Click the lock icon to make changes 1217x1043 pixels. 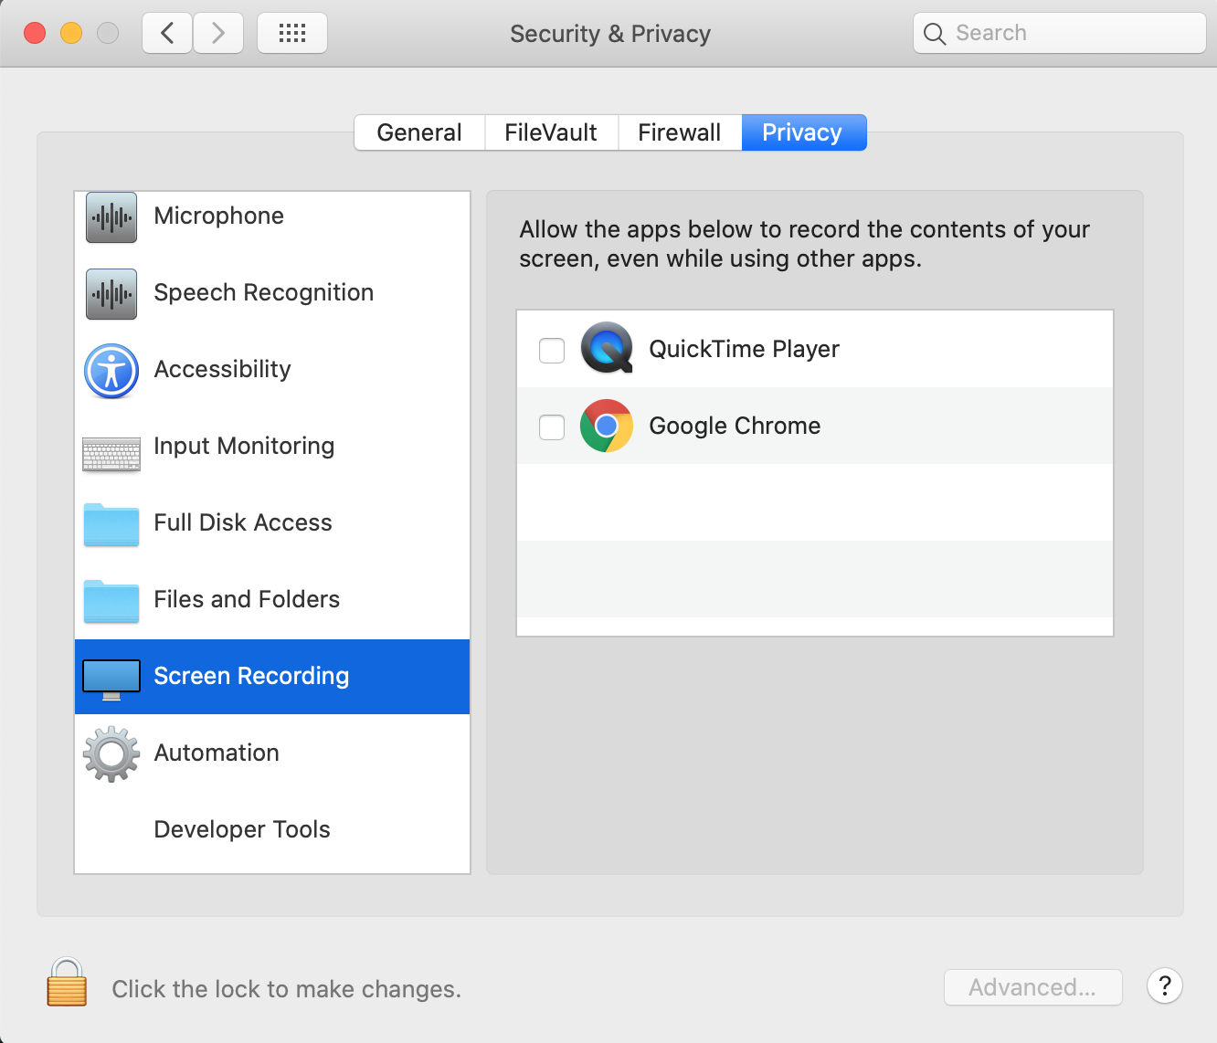click(x=66, y=985)
